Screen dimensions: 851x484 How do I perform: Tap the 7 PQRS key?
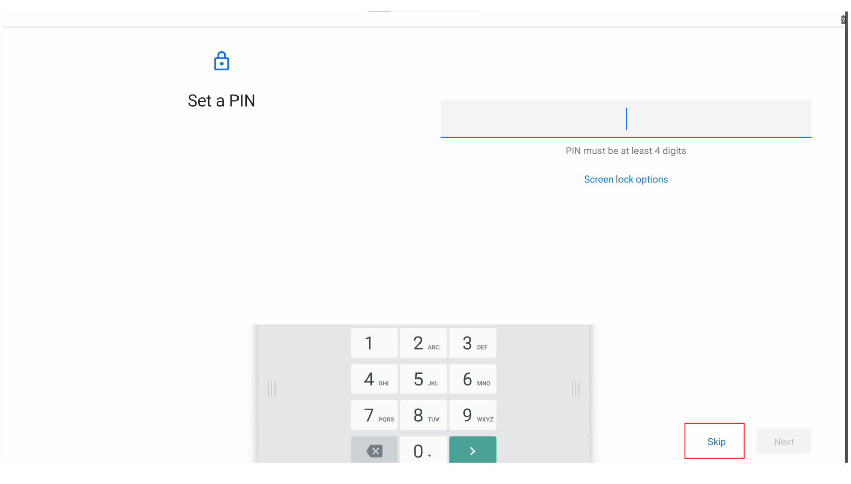[x=375, y=415]
